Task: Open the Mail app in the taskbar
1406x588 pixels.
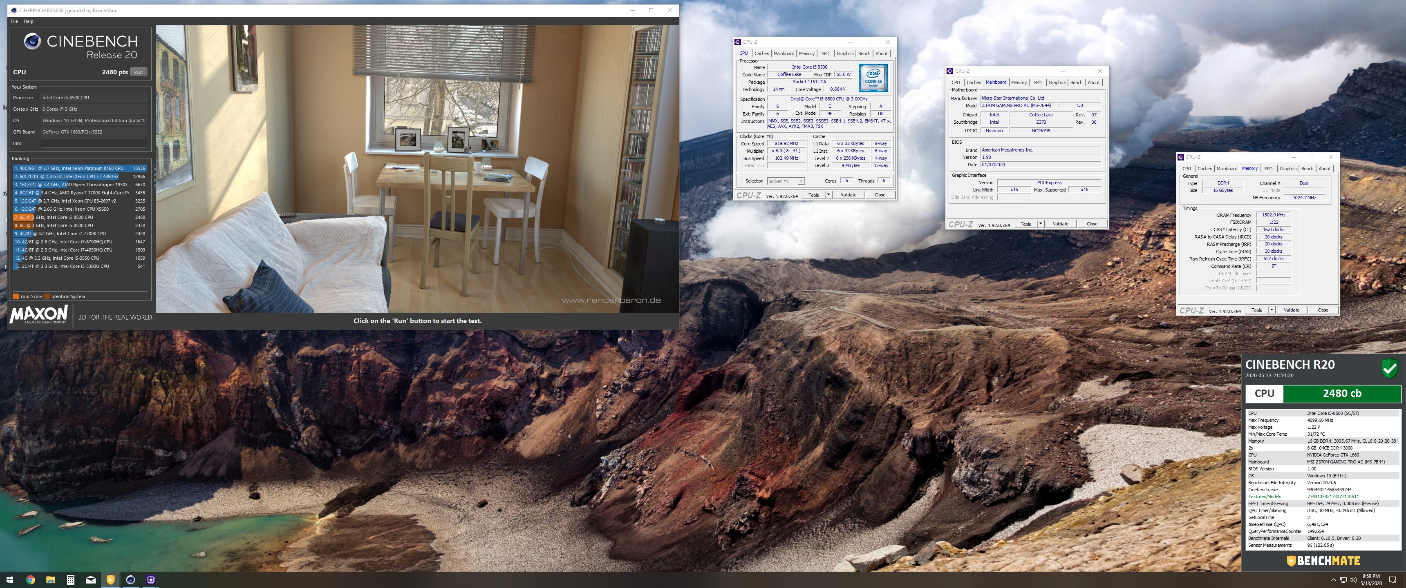Action: pyautogui.click(x=91, y=580)
